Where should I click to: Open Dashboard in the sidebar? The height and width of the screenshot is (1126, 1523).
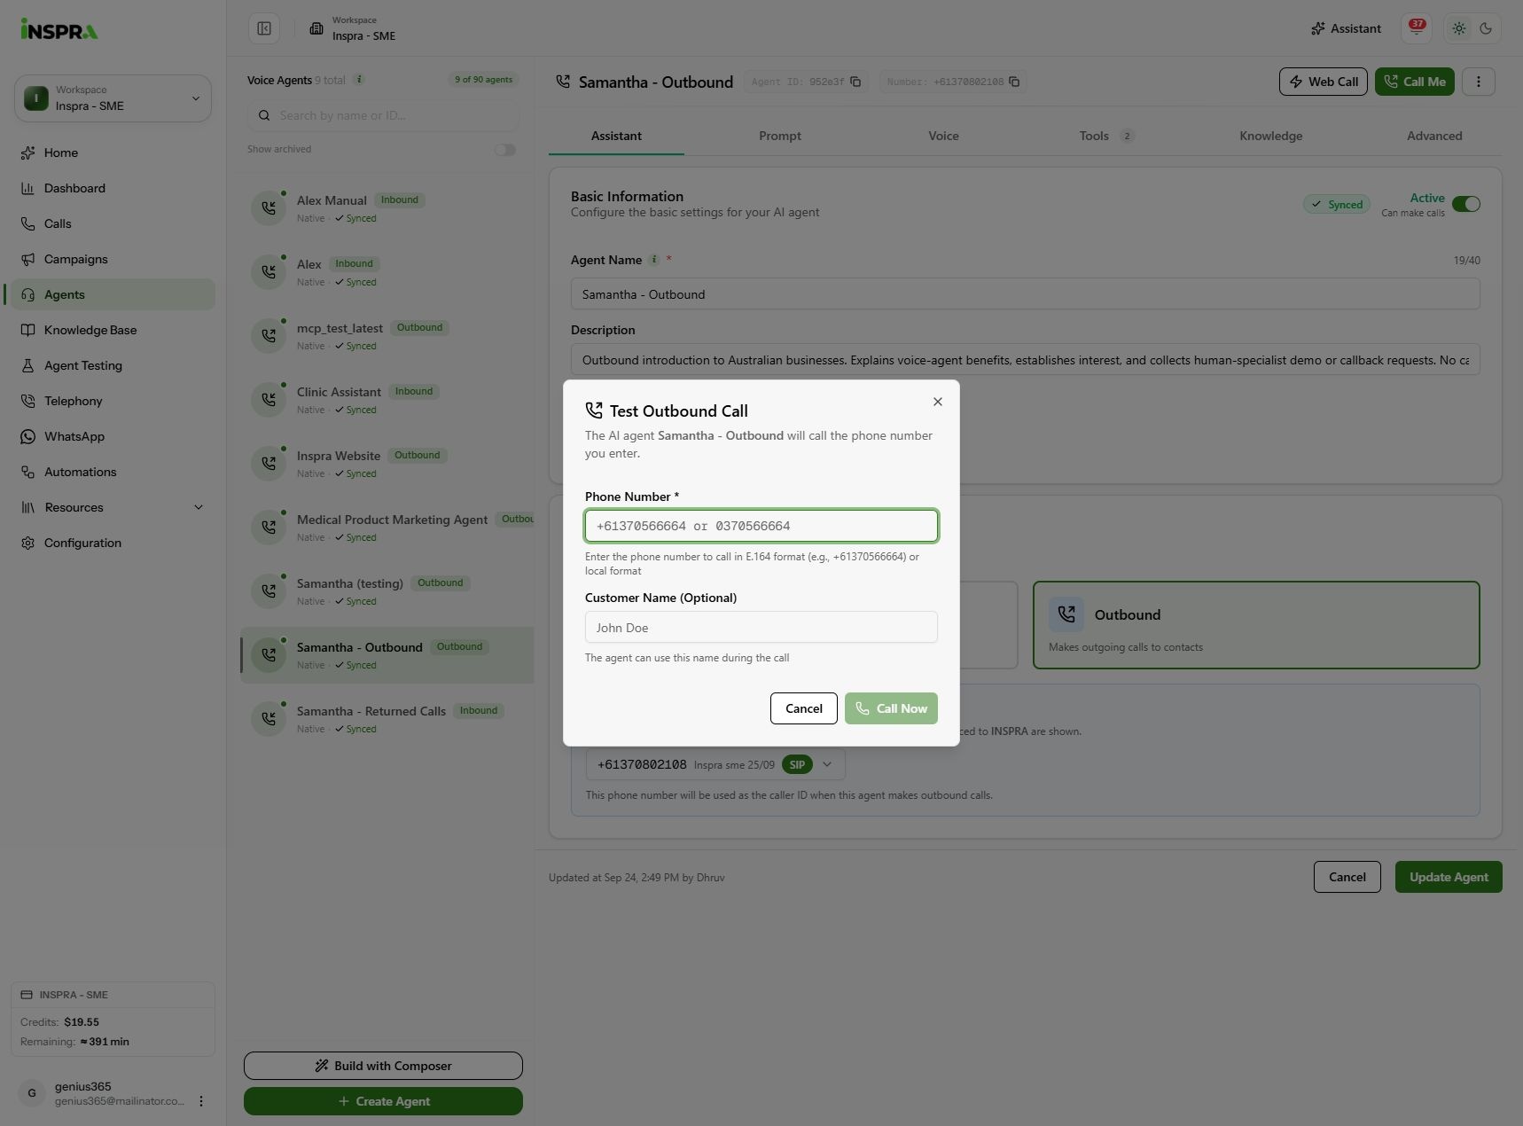[113, 188]
